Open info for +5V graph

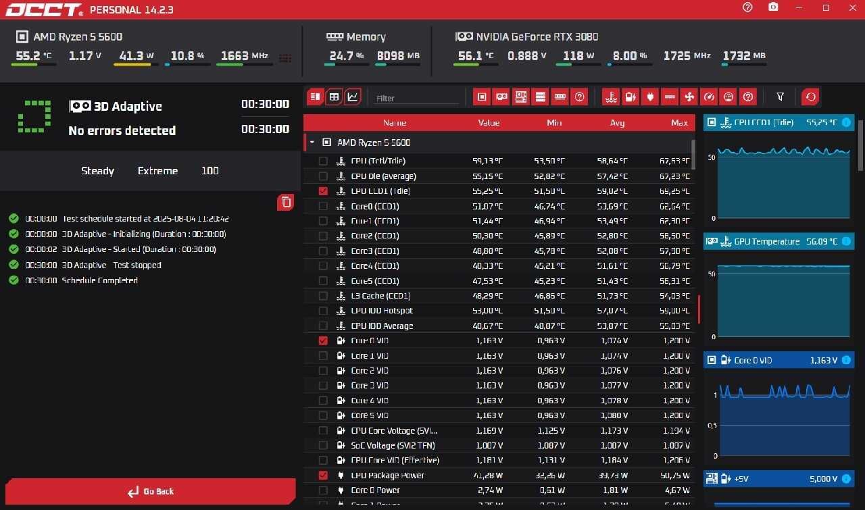[x=846, y=479]
